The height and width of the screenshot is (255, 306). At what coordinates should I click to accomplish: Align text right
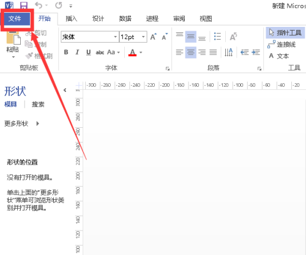(x=202, y=53)
